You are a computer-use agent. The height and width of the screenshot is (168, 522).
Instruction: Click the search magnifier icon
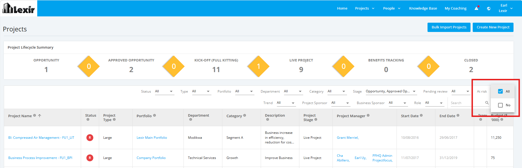coord(487,103)
